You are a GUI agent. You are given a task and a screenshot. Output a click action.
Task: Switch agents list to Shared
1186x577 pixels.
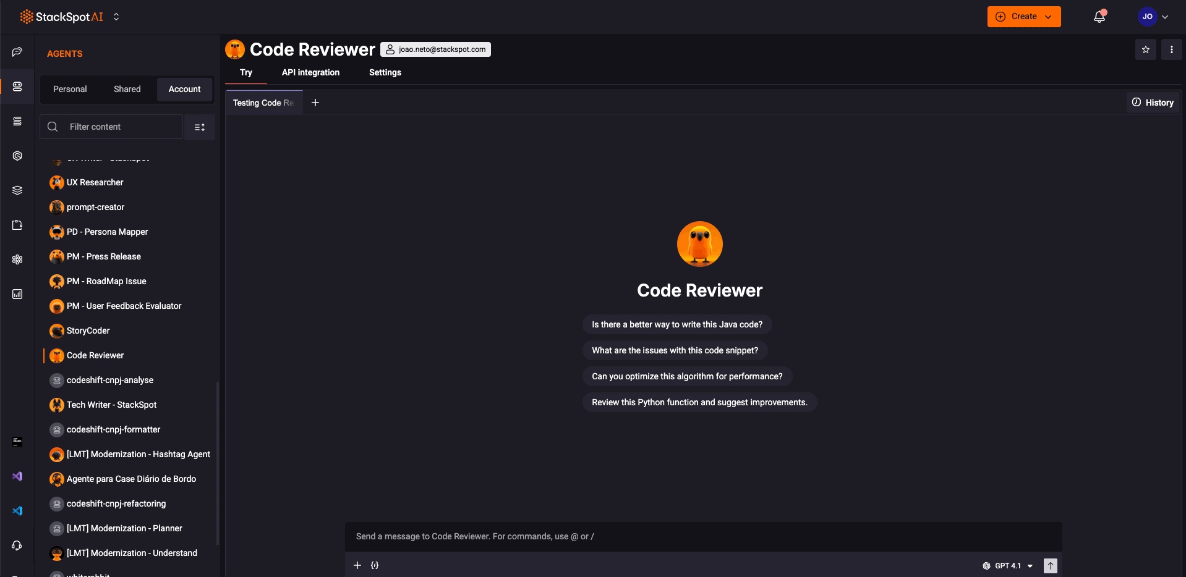pos(127,89)
